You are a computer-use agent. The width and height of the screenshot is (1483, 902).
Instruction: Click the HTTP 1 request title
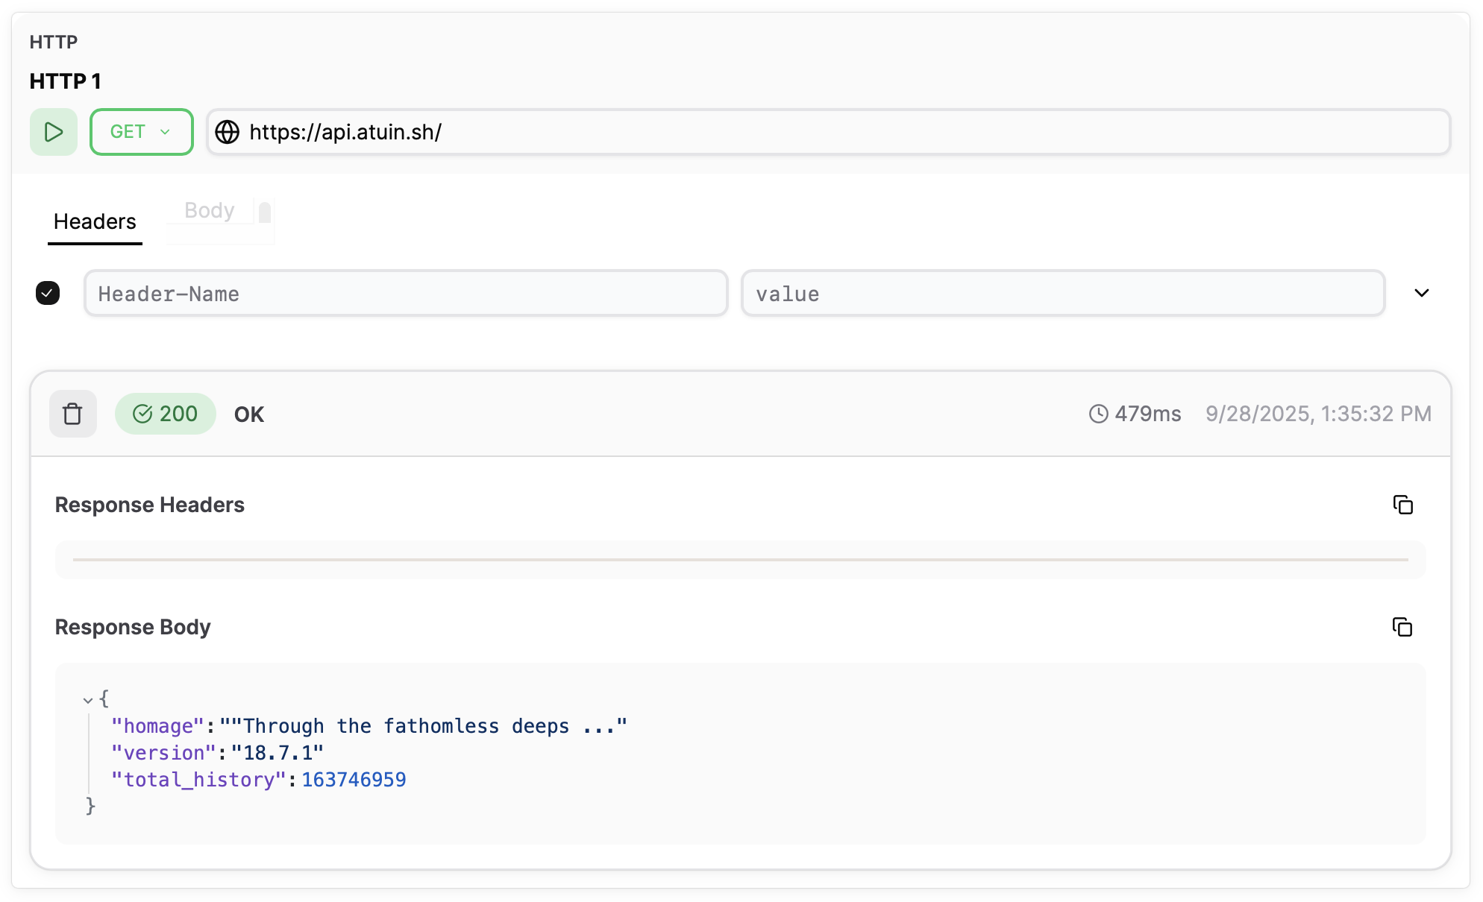tap(65, 81)
